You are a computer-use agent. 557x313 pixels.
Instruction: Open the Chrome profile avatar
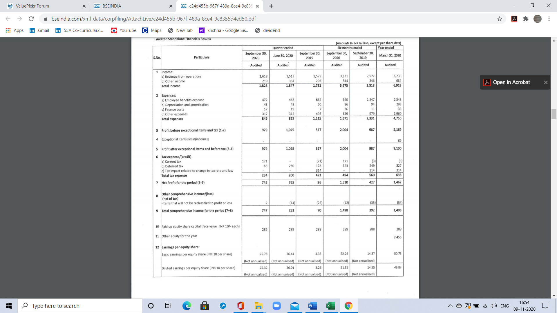coord(537,19)
